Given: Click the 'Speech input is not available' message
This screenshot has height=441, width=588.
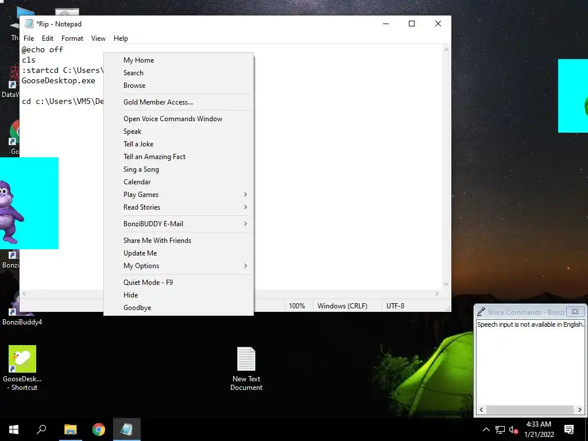Looking at the screenshot, I should 530,324.
